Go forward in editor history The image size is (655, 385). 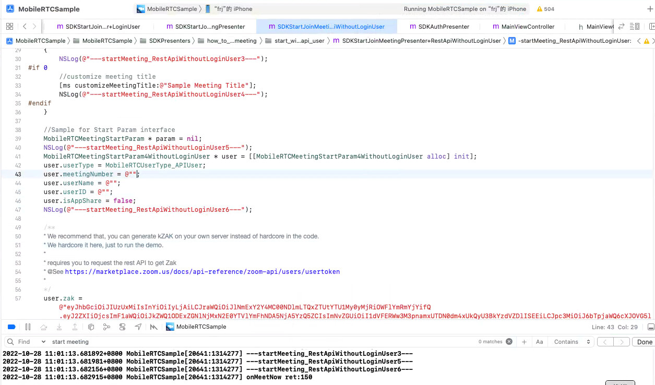pos(34,26)
